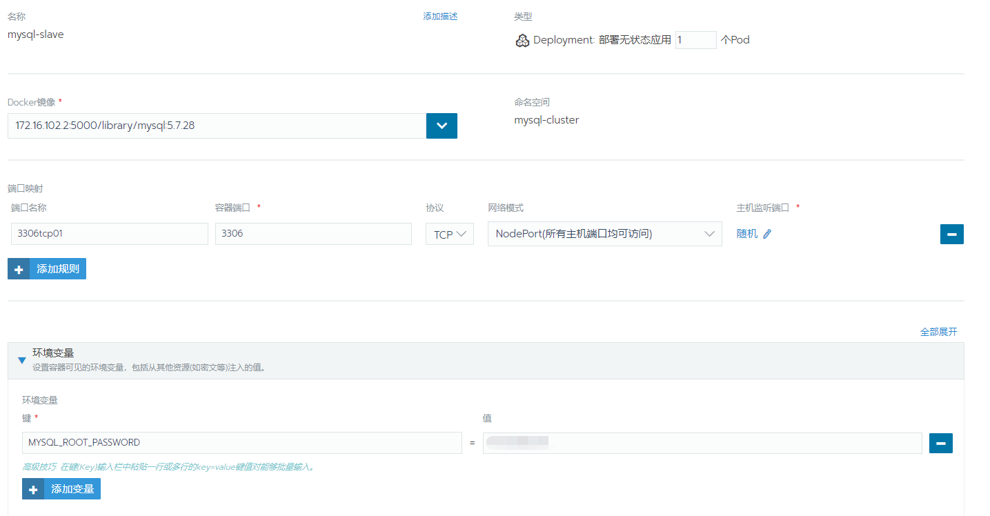Click the container port field 3306
Screen dimensions: 990x516
click(x=313, y=234)
